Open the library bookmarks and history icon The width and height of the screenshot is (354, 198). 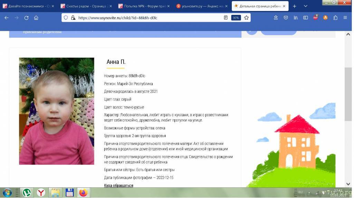click(296, 18)
